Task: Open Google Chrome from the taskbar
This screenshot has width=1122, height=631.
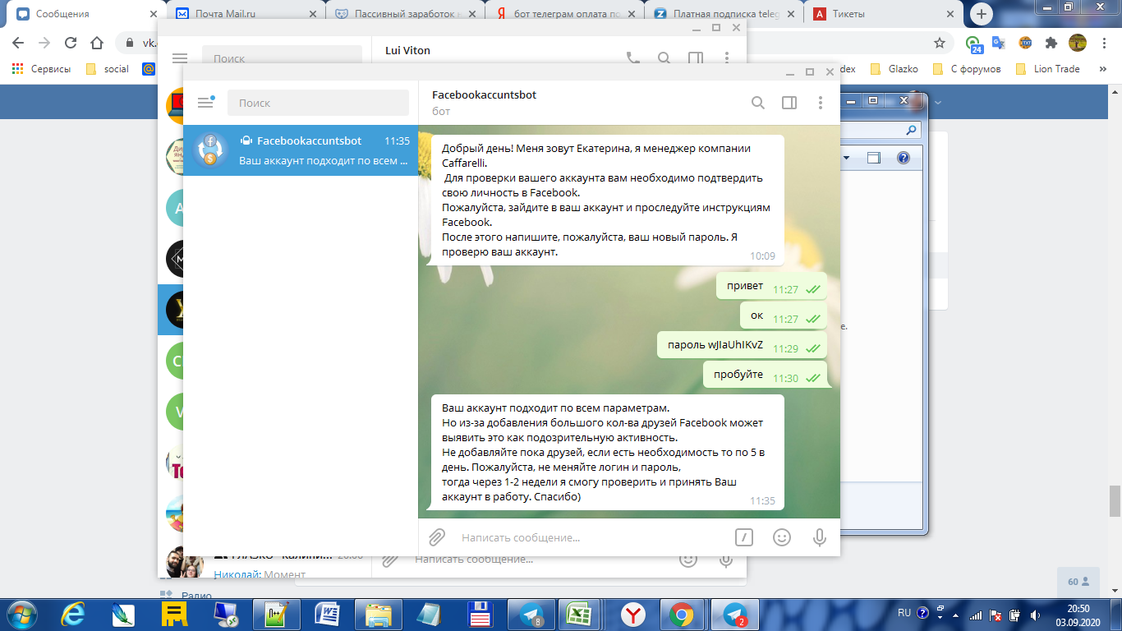Action: tap(681, 614)
